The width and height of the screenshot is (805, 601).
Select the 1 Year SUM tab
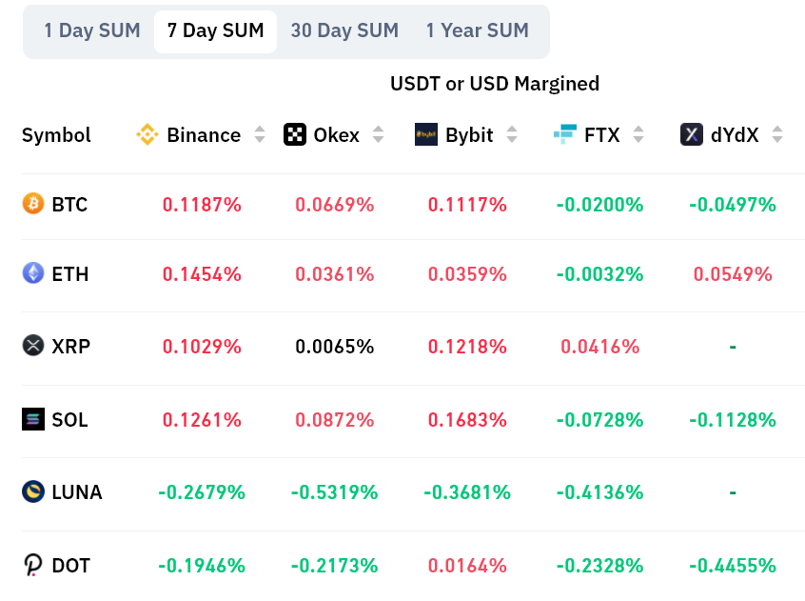[477, 30]
